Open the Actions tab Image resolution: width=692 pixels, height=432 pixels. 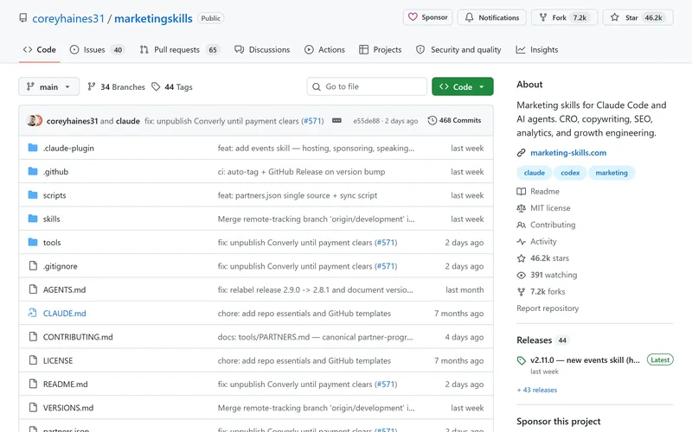(324, 50)
